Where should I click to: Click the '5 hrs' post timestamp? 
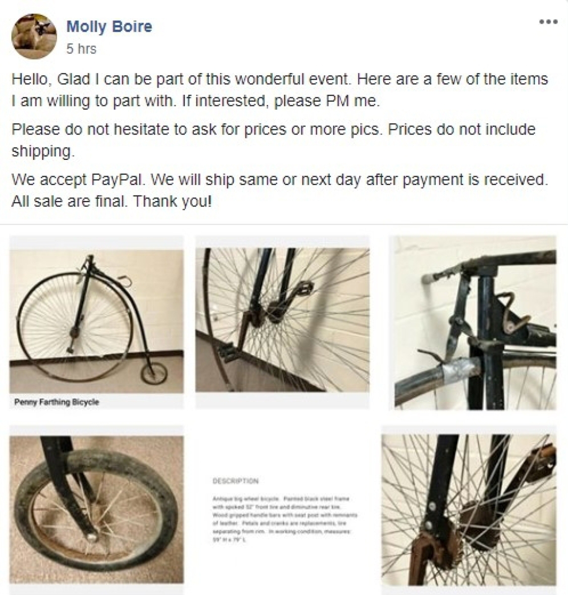pyautogui.click(x=81, y=49)
